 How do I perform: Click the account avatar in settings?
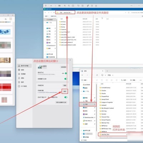[x=40, y=67]
